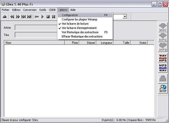Open the SETUP icon in sidebar
Image resolution: width=169 pixels, height=123 pixels.
163,88
